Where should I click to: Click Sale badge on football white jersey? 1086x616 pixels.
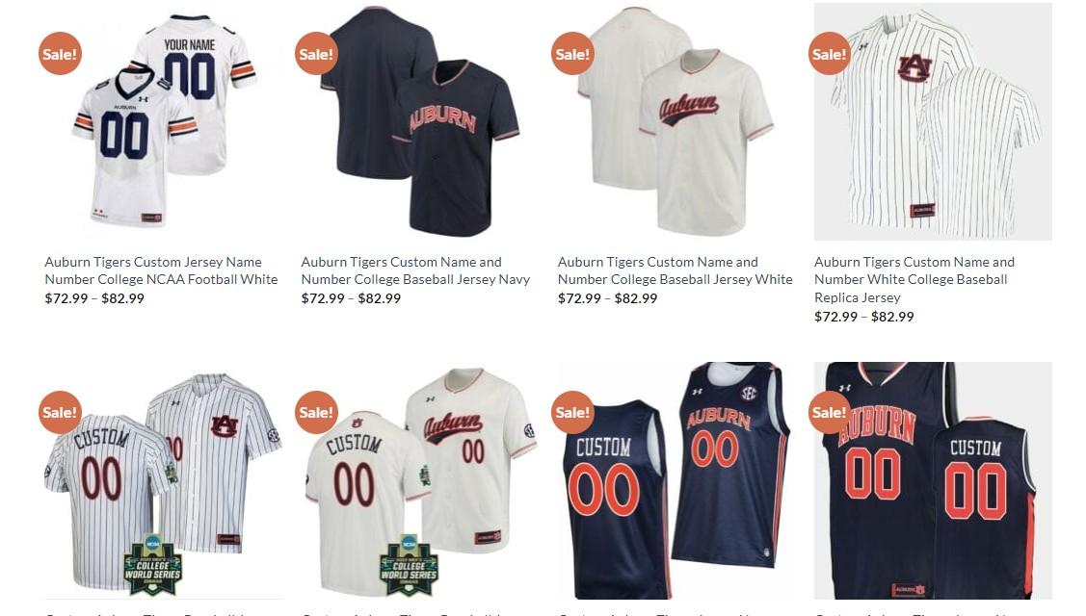coord(61,53)
